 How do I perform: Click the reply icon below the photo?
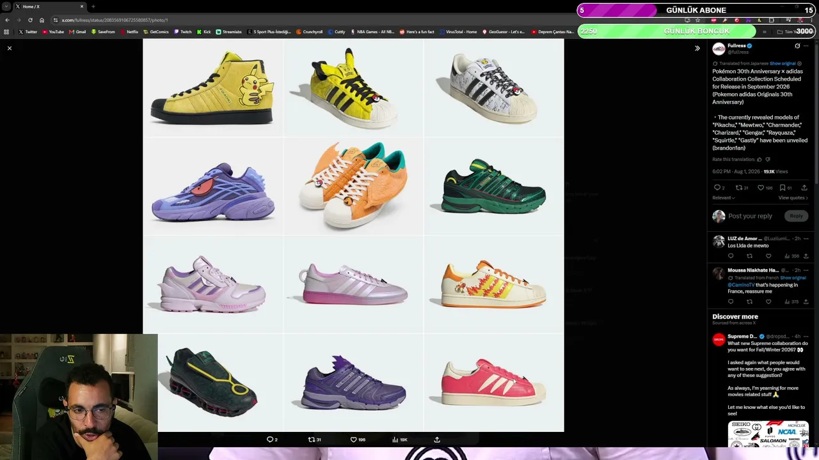click(x=270, y=440)
